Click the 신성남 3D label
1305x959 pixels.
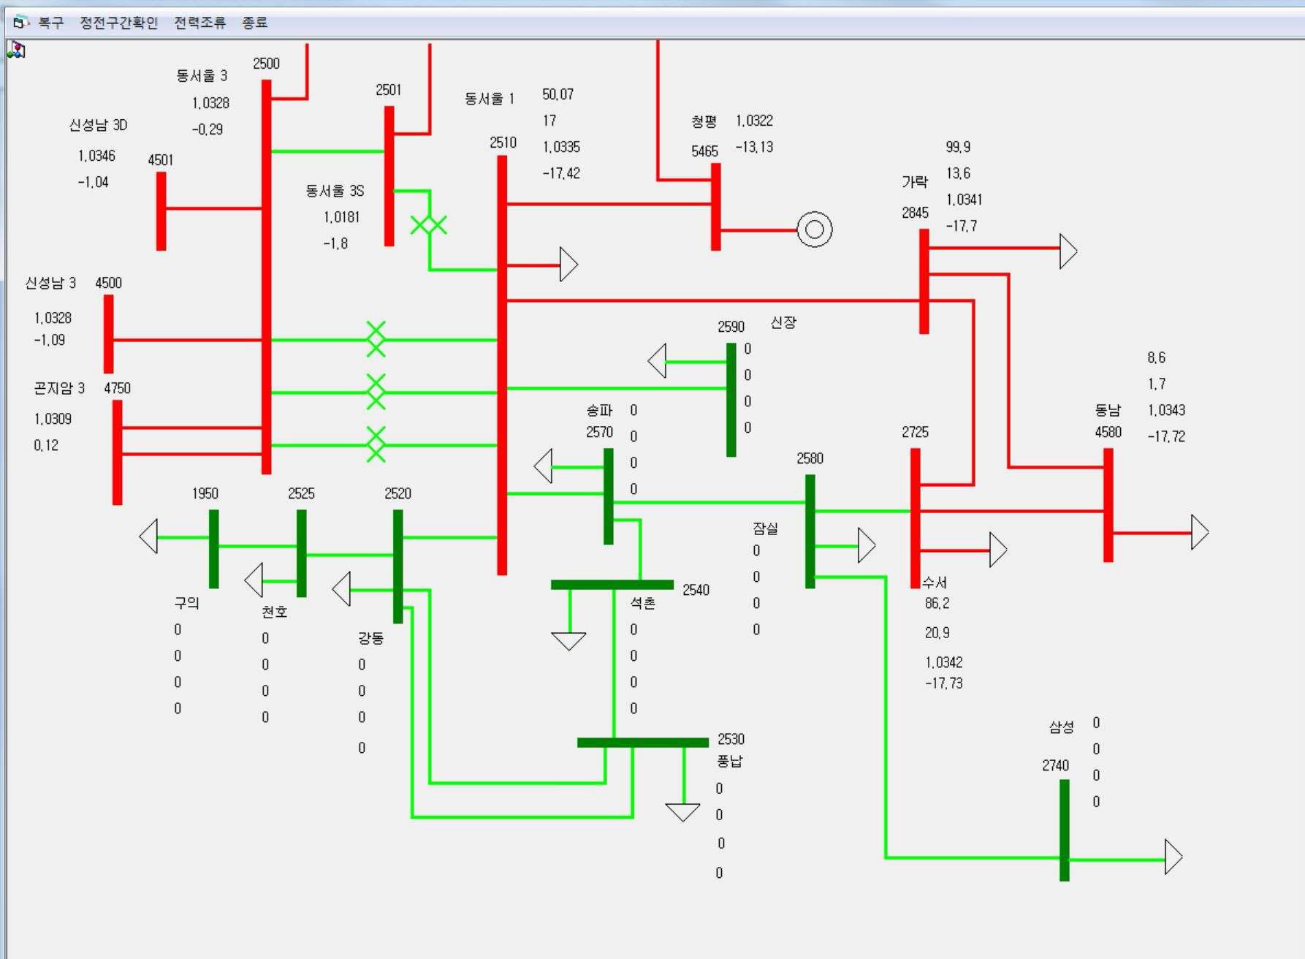coord(98,125)
